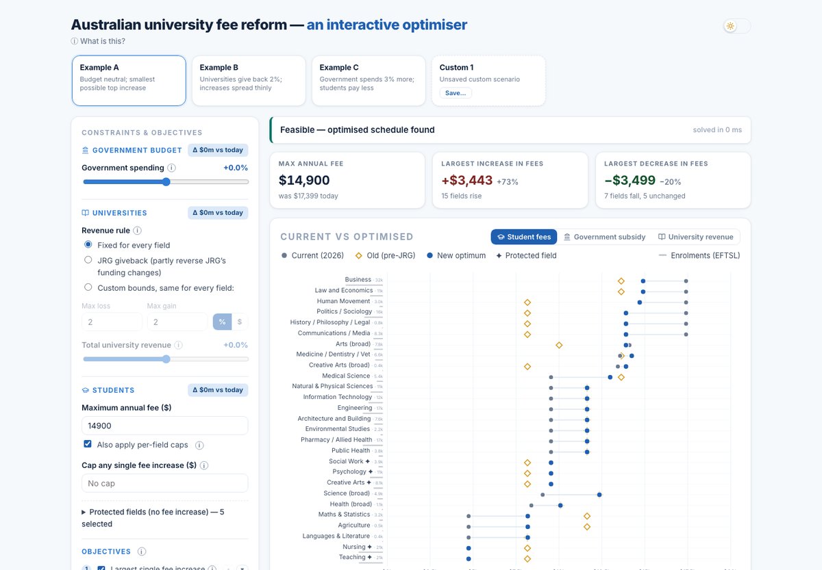This screenshot has height=570, width=822.
Task: Click the Nursing field label
Action: 354,547
